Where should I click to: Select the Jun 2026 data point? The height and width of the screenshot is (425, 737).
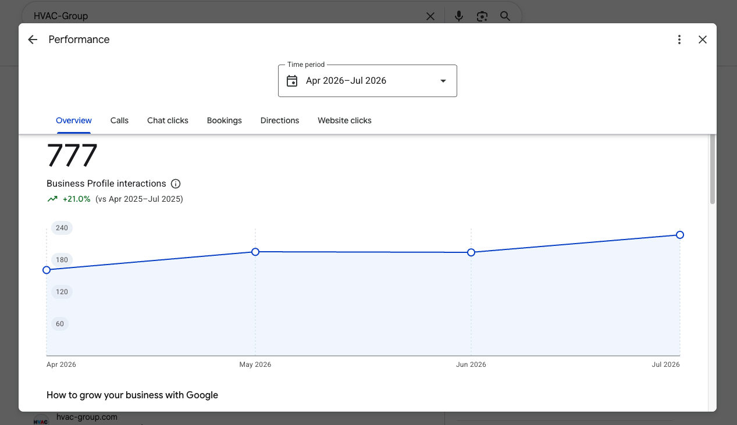coord(471,252)
